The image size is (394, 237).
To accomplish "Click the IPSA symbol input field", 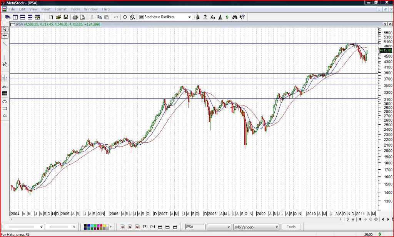I will tap(195, 227).
